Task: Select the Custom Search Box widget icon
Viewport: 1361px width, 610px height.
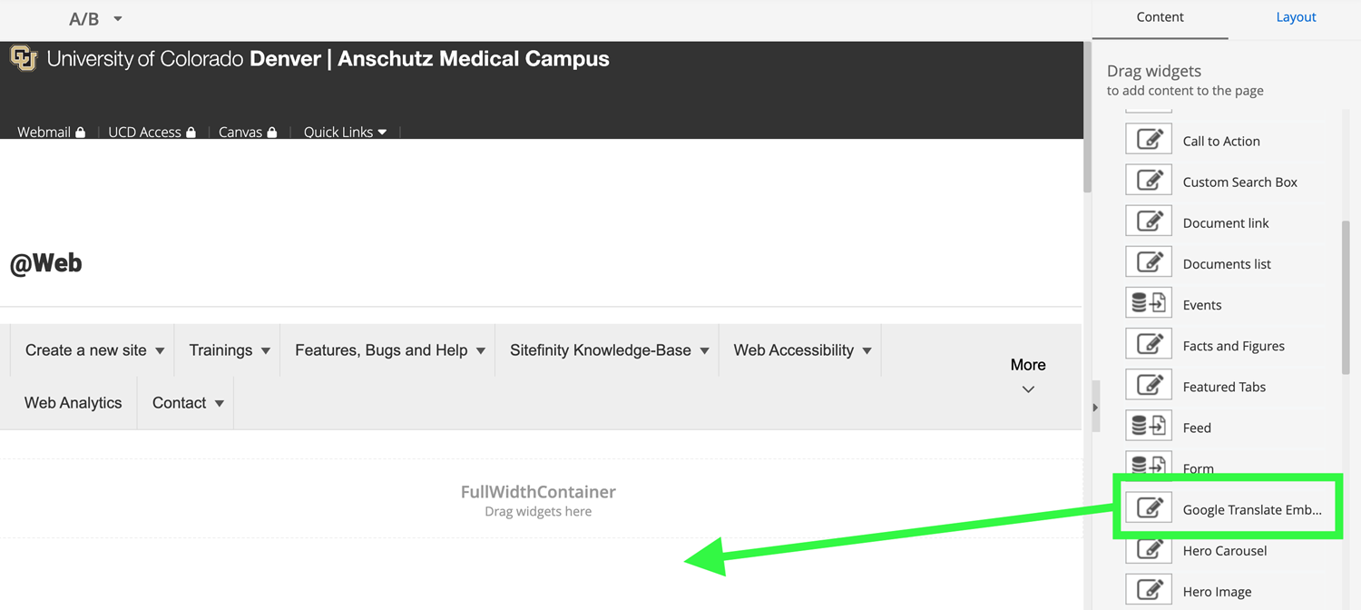Action: (x=1149, y=179)
